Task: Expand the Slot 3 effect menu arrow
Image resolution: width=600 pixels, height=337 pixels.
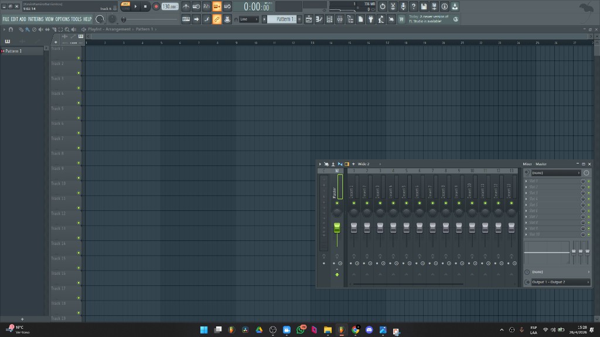Action: pyautogui.click(x=527, y=193)
